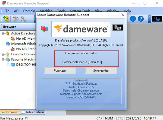
Task: Open the AD menu
Action: tap(16, 11)
